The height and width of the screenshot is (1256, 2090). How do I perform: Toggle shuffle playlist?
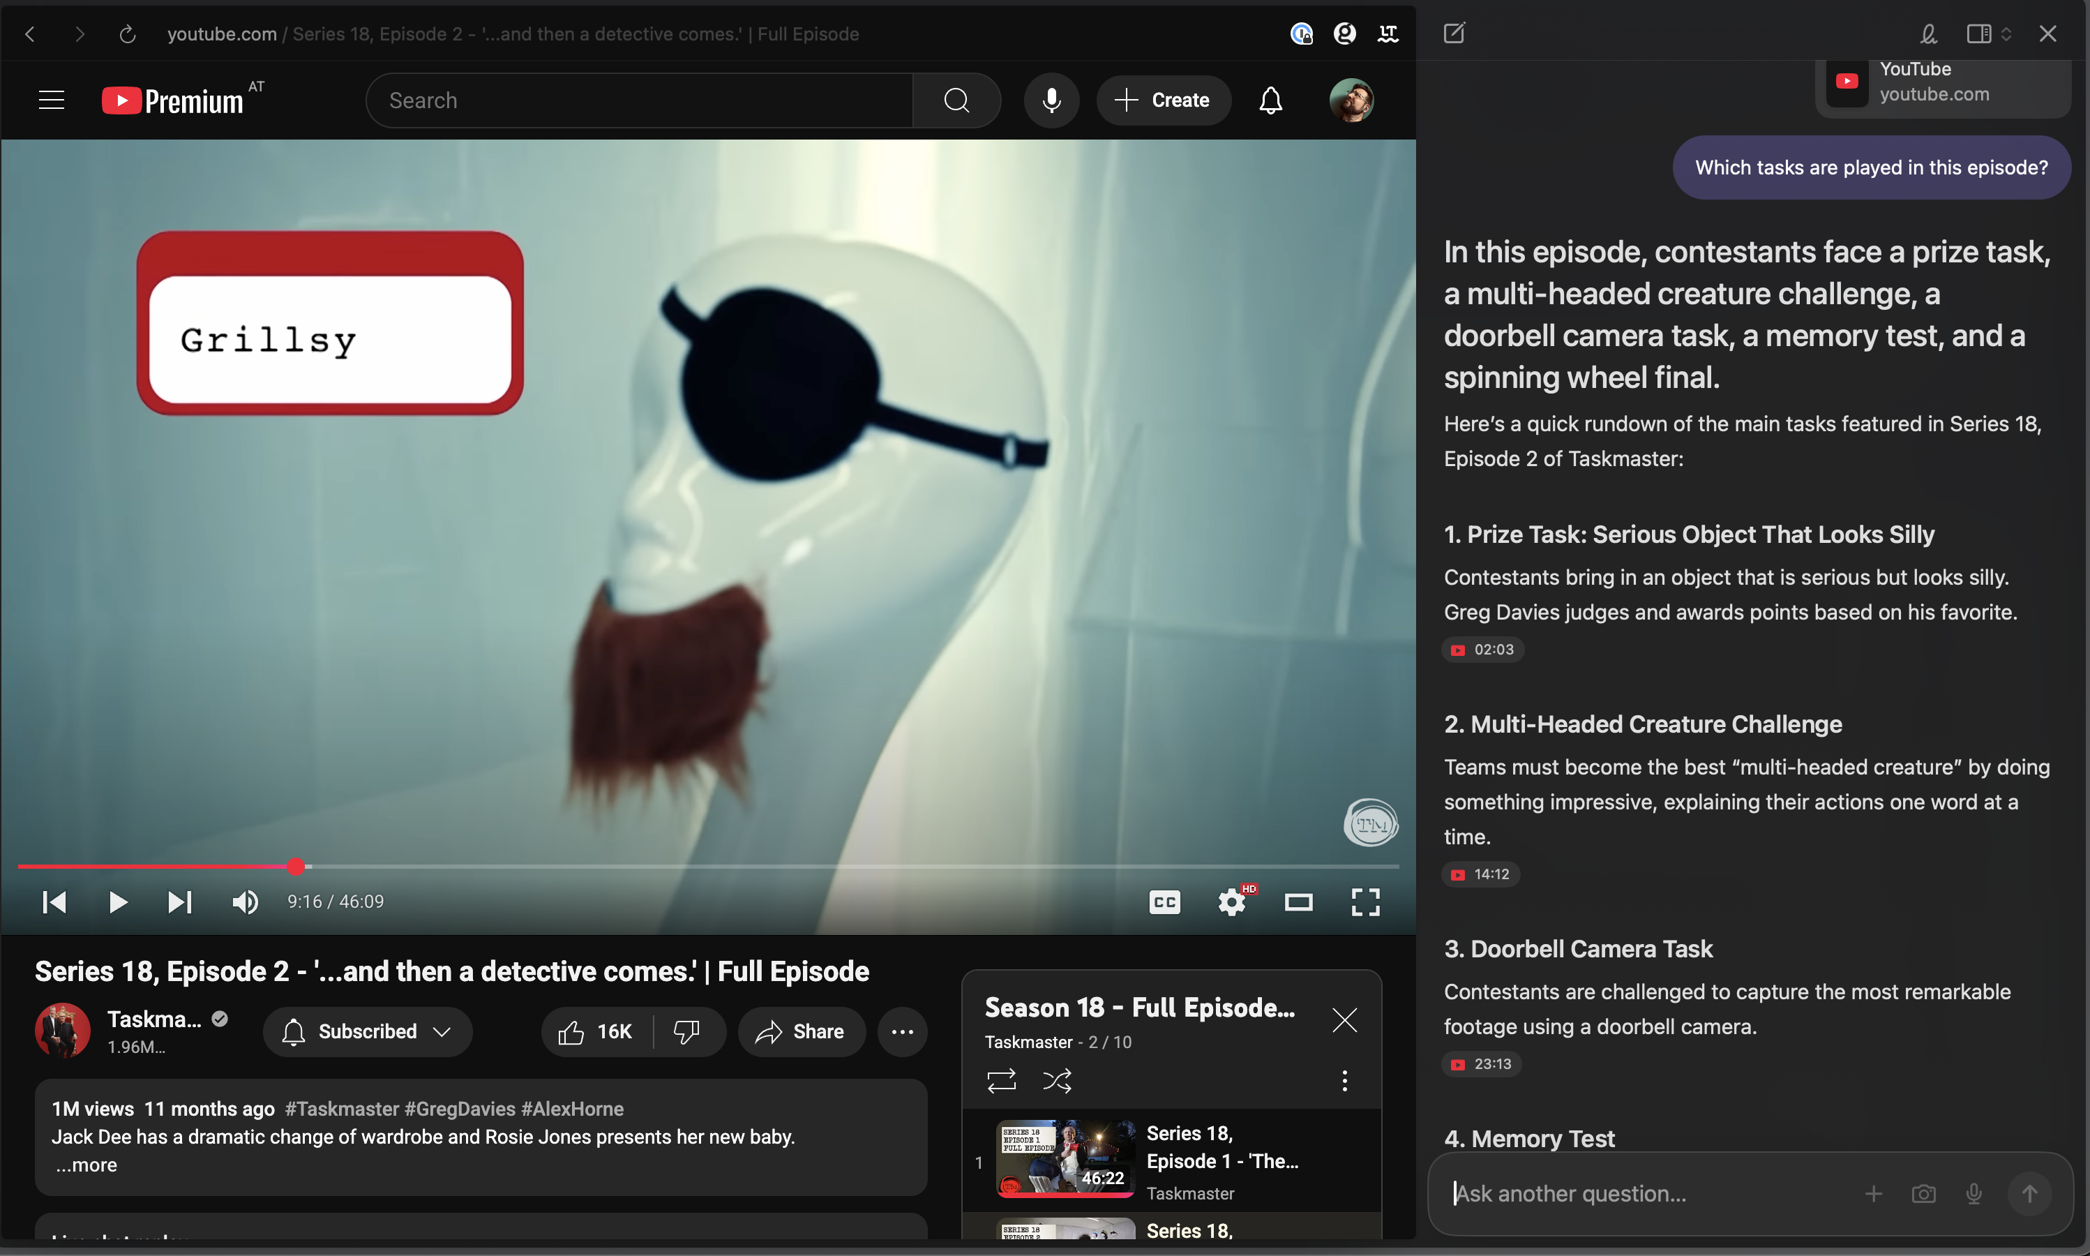tap(1057, 1081)
